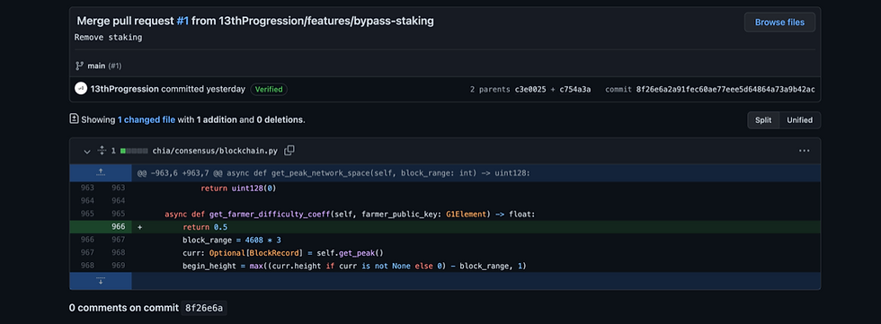Switch to Split diff view

click(763, 120)
